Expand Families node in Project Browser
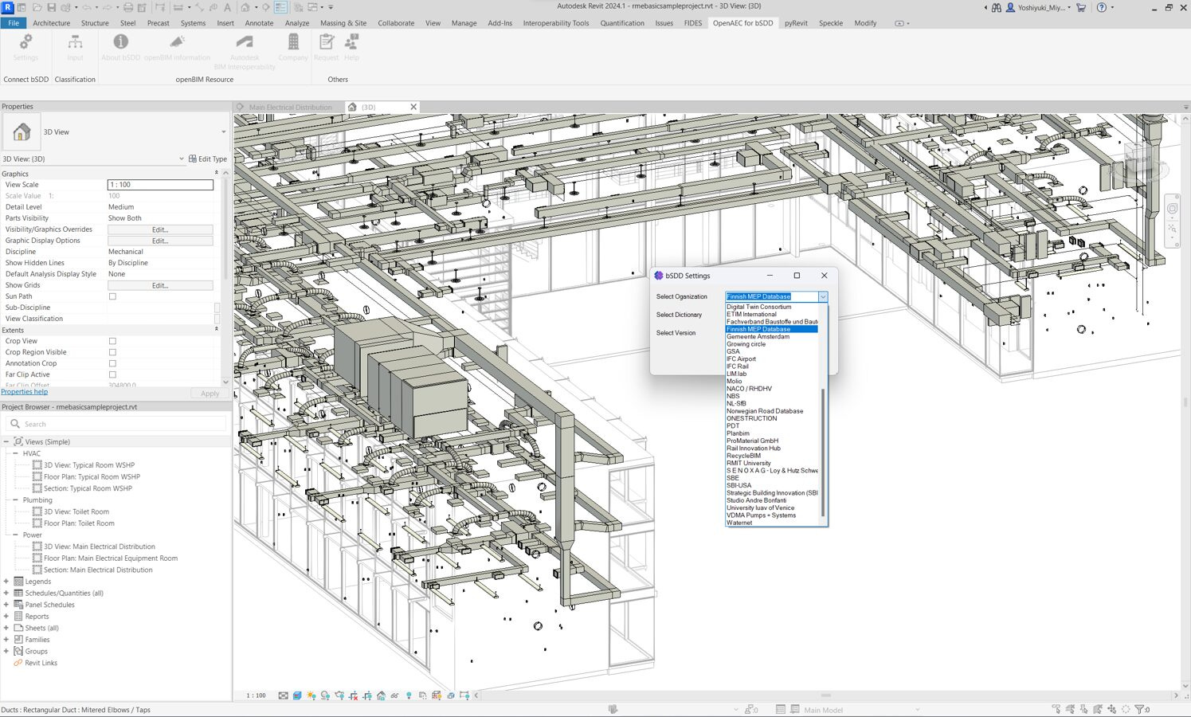This screenshot has width=1191, height=717. pos(6,640)
